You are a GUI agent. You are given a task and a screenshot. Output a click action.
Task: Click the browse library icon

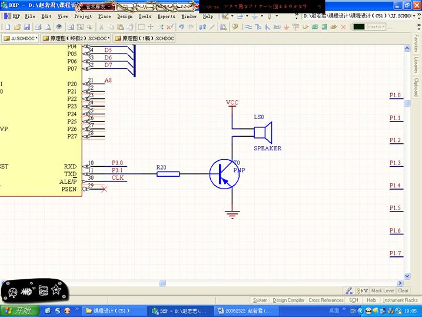(223, 27)
